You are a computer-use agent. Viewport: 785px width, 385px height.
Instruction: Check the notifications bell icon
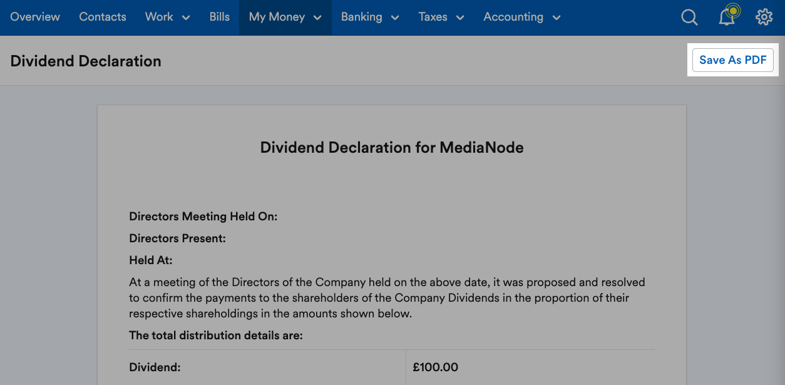[727, 17]
